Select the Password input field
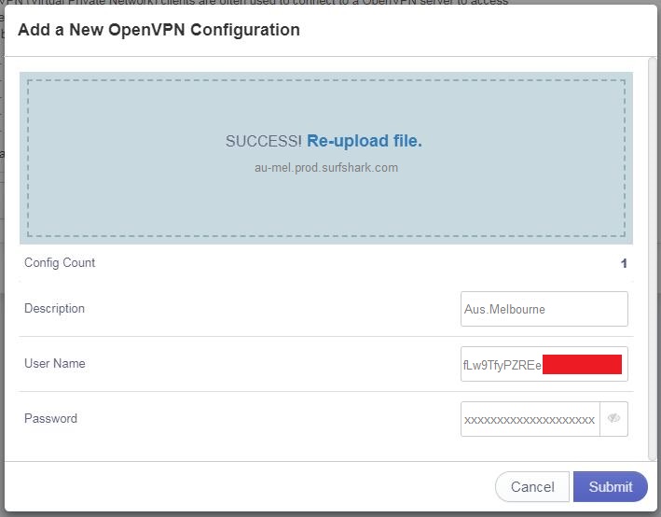 [530, 419]
